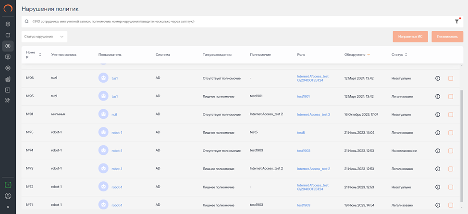Select checkbox for violation №72
The width and height of the screenshot is (468, 214).
(451, 187)
